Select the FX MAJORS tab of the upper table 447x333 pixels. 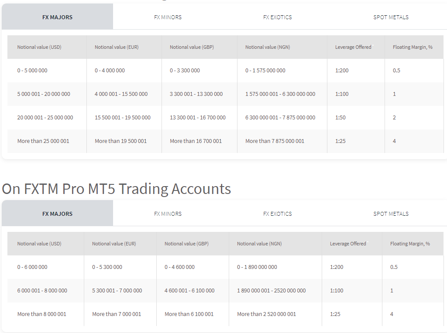click(57, 17)
